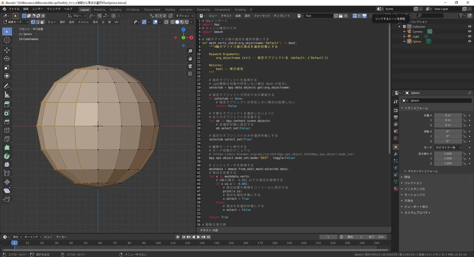Click the 位置 X value field
The image size is (474, 257).
point(448,115)
